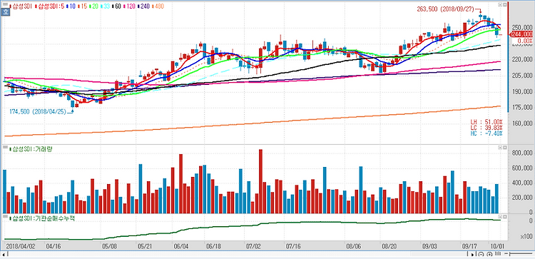This screenshot has width=535, height=259.
Task: Select the orange 480-day moving average legend
Action: 158,6
